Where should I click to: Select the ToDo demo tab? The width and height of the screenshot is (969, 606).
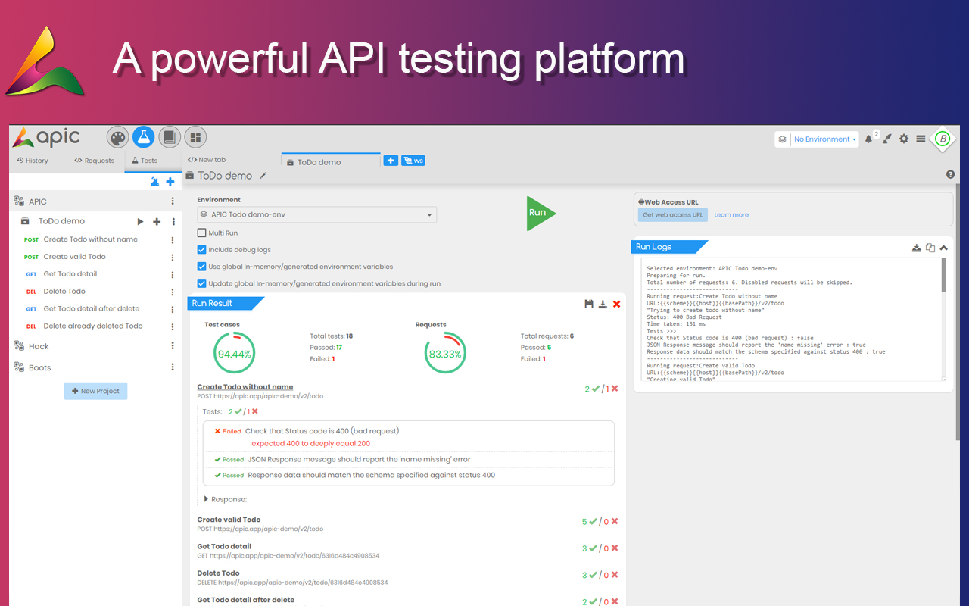pyautogui.click(x=330, y=161)
